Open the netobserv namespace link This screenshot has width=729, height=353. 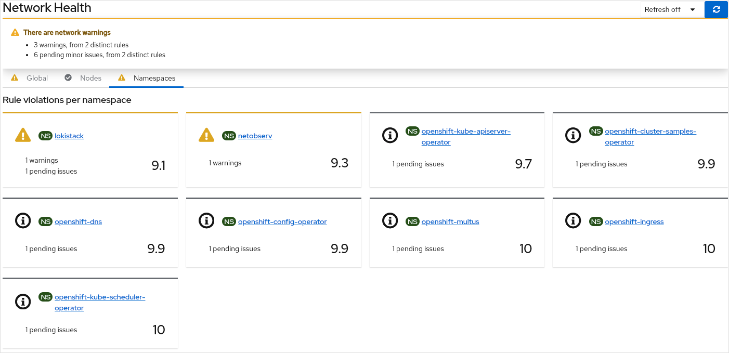pos(255,136)
